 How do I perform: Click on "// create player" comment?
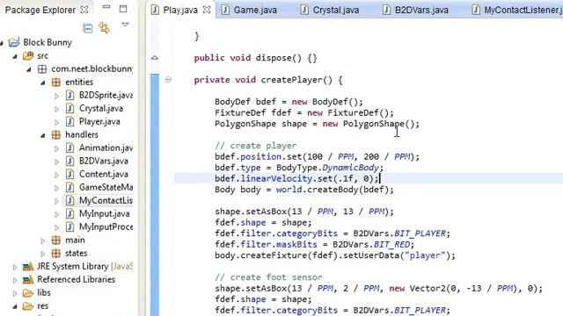[x=256, y=146]
